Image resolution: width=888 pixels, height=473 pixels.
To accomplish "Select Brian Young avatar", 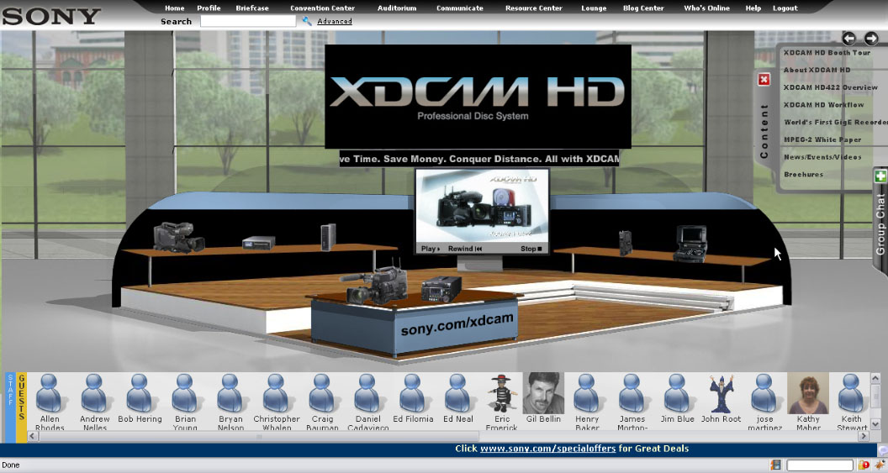I will [x=185, y=392].
